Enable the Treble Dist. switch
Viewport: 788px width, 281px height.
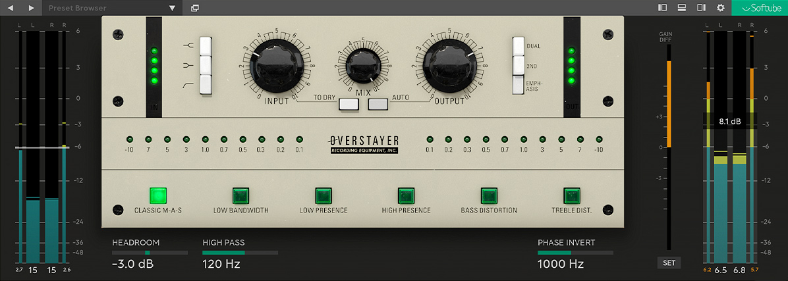click(x=571, y=195)
